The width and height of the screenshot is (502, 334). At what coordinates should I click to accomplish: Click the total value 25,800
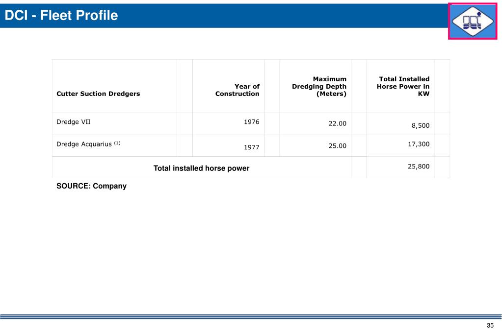(x=419, y=166)
